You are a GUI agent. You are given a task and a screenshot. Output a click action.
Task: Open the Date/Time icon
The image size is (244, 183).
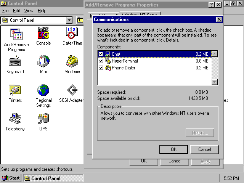point(72,33)
